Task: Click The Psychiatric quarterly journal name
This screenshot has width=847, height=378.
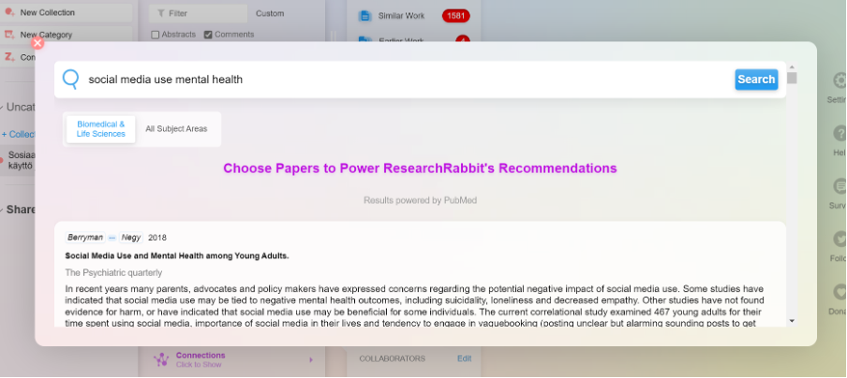Action: [113, 272]
